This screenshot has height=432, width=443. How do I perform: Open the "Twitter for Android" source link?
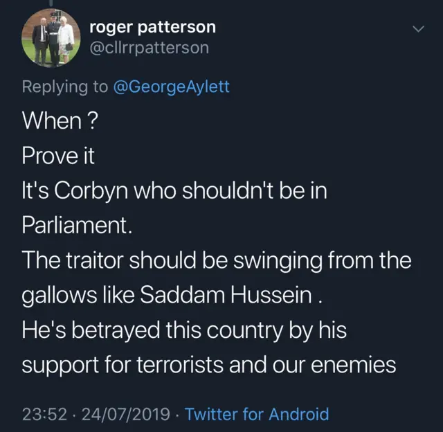[x=257, y=415]
